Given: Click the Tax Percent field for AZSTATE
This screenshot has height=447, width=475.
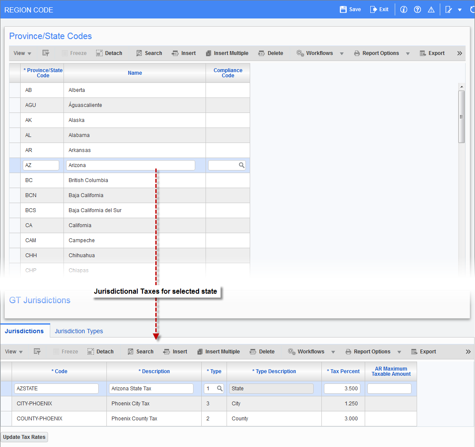Looking at the screenshot, I should [342, 389].
